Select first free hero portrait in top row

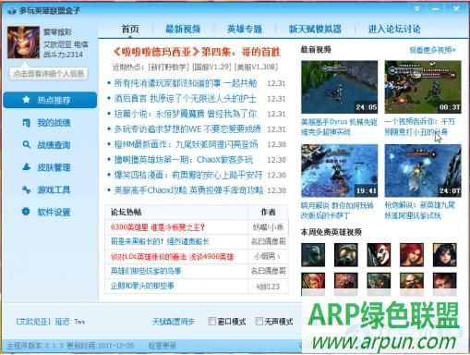click(x=313, y=255)
